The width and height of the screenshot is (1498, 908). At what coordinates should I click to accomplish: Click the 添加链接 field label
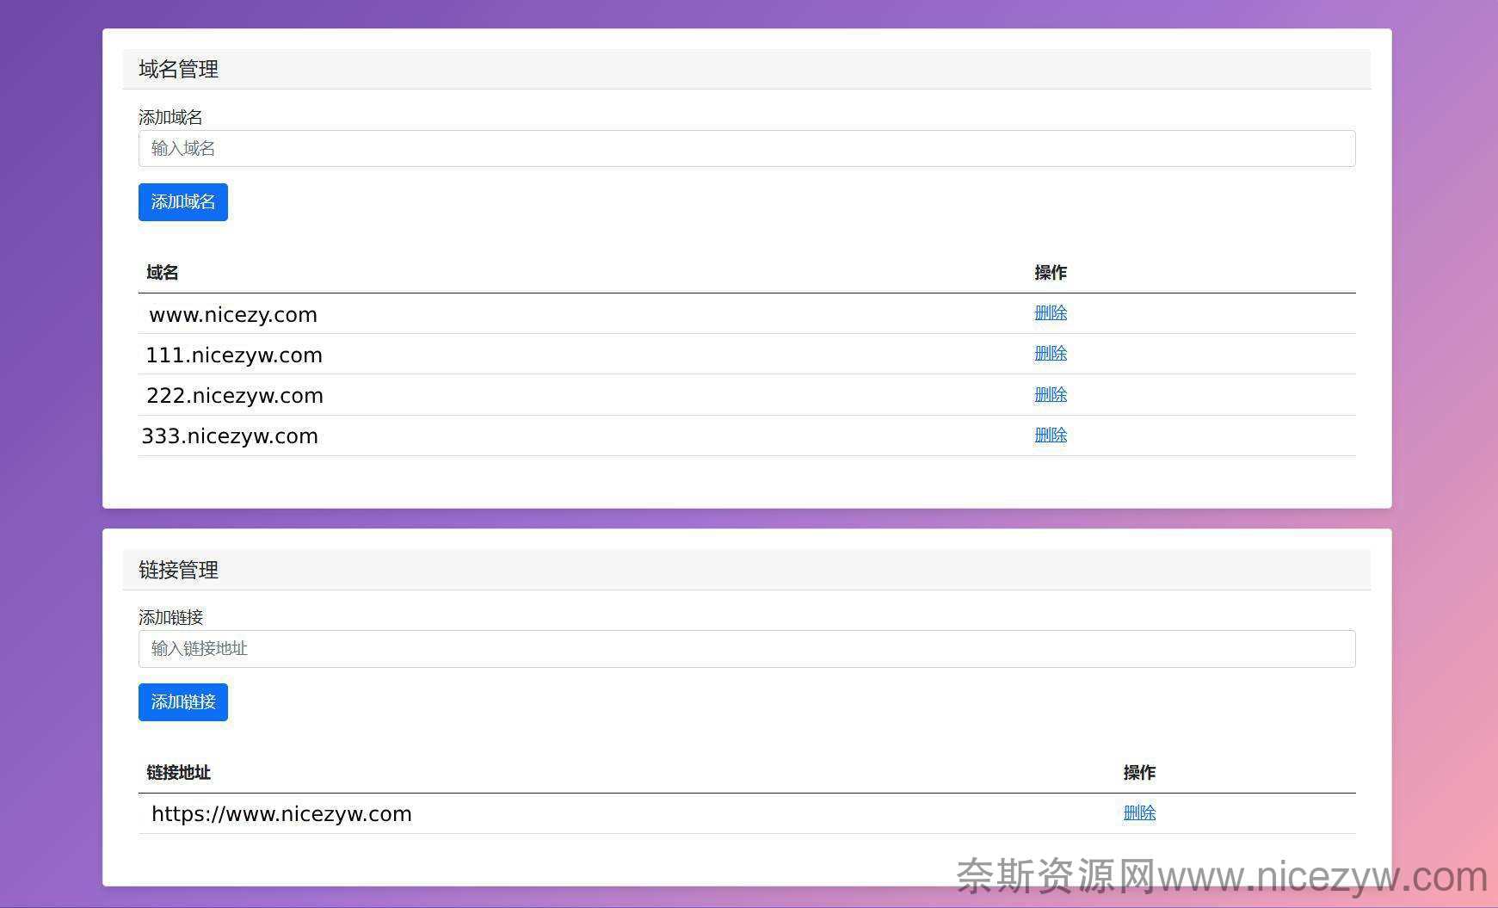(170, 617)
